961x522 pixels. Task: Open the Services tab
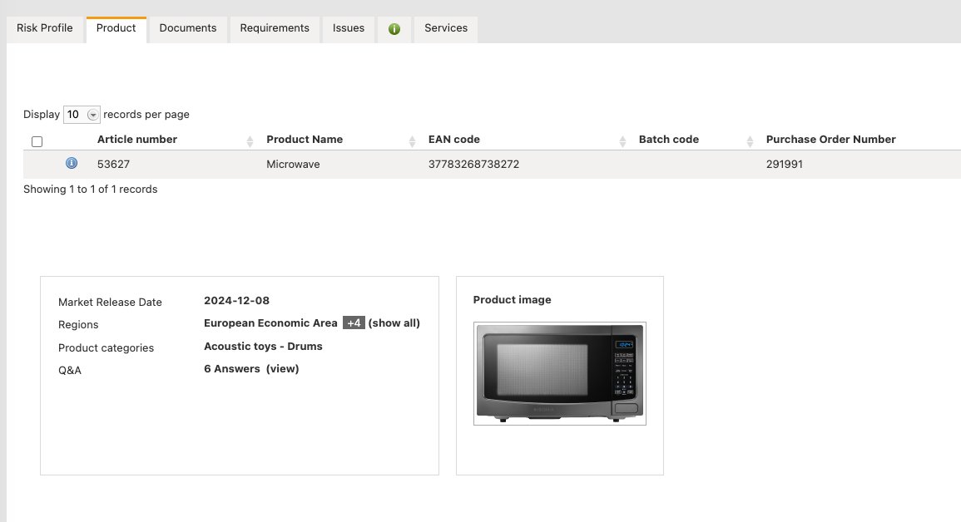point(446,28)
